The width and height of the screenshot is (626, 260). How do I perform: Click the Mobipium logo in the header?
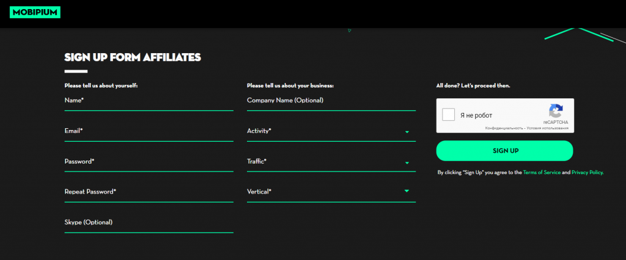[35, 13]
